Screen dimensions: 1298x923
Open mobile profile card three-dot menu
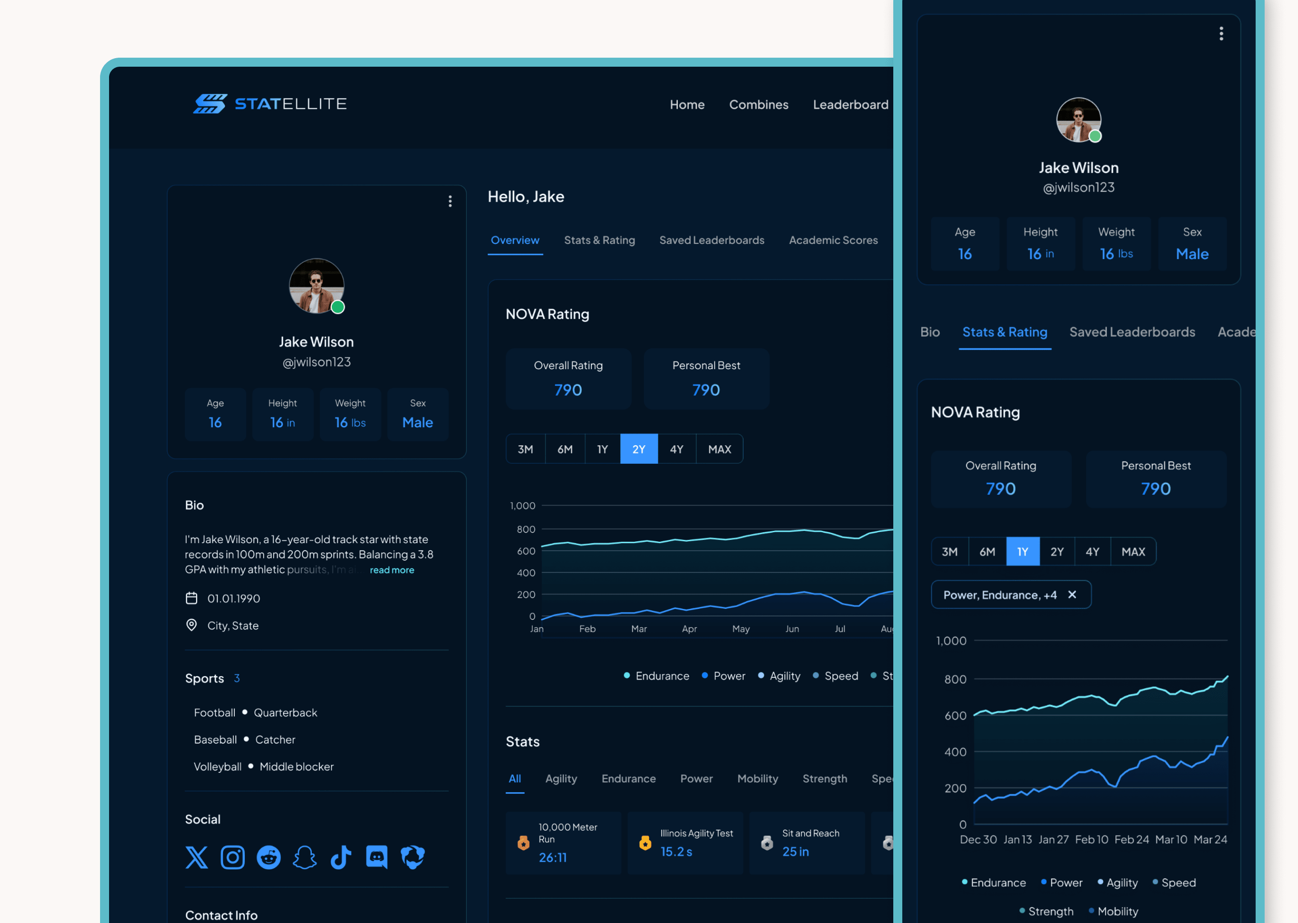[1221, 33]
